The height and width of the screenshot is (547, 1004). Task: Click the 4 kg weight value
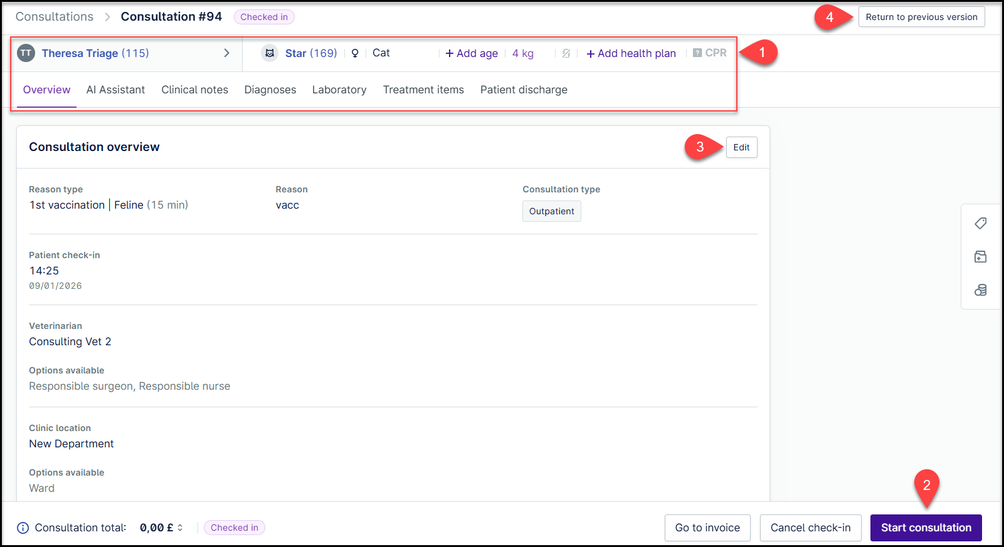(523, 53)
